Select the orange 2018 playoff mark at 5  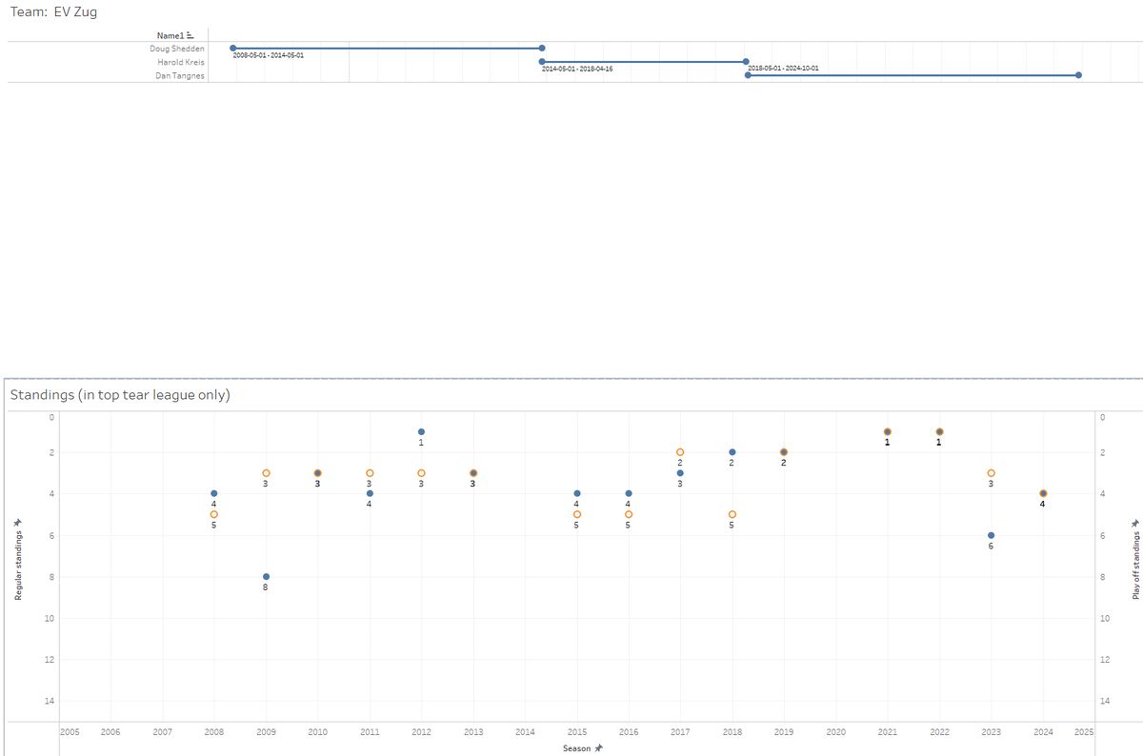pyautogui.click(x=732, y=514)
